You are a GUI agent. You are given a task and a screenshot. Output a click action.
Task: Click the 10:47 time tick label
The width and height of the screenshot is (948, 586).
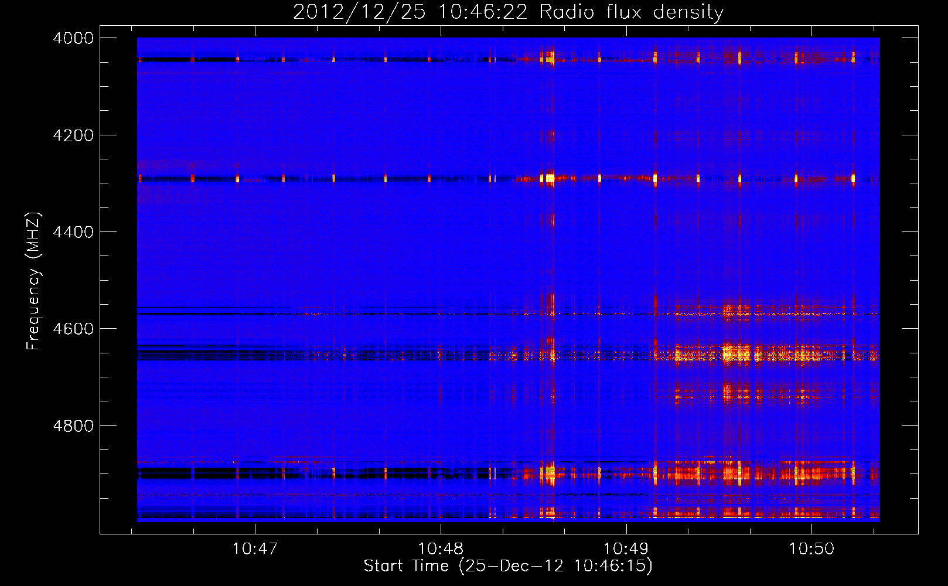[255, 549]
